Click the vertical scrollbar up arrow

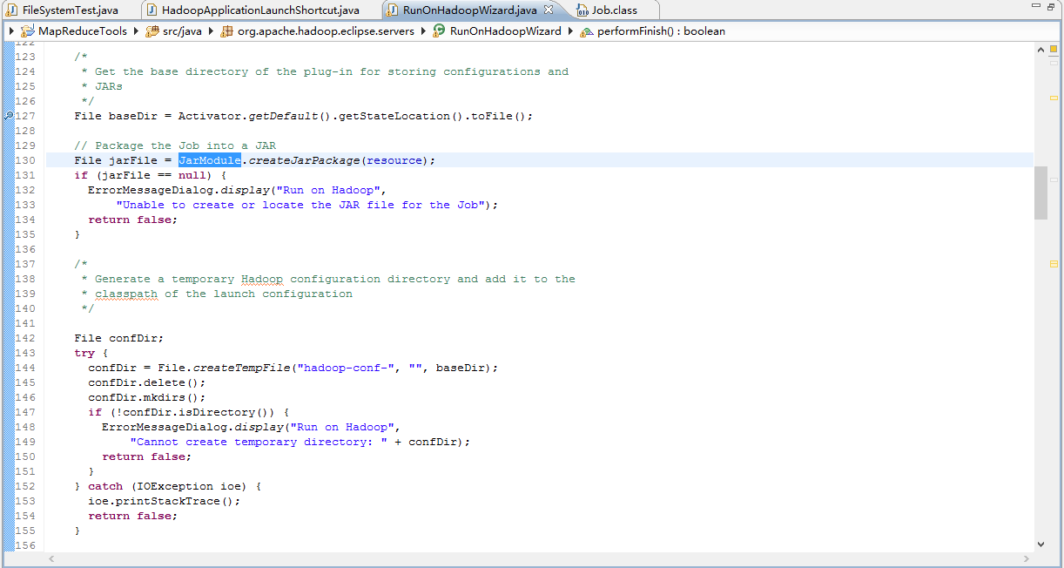click(x=1040, y=50)
